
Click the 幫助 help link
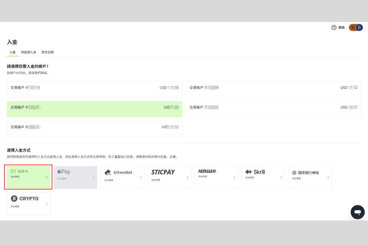click(x=341, y=27)
